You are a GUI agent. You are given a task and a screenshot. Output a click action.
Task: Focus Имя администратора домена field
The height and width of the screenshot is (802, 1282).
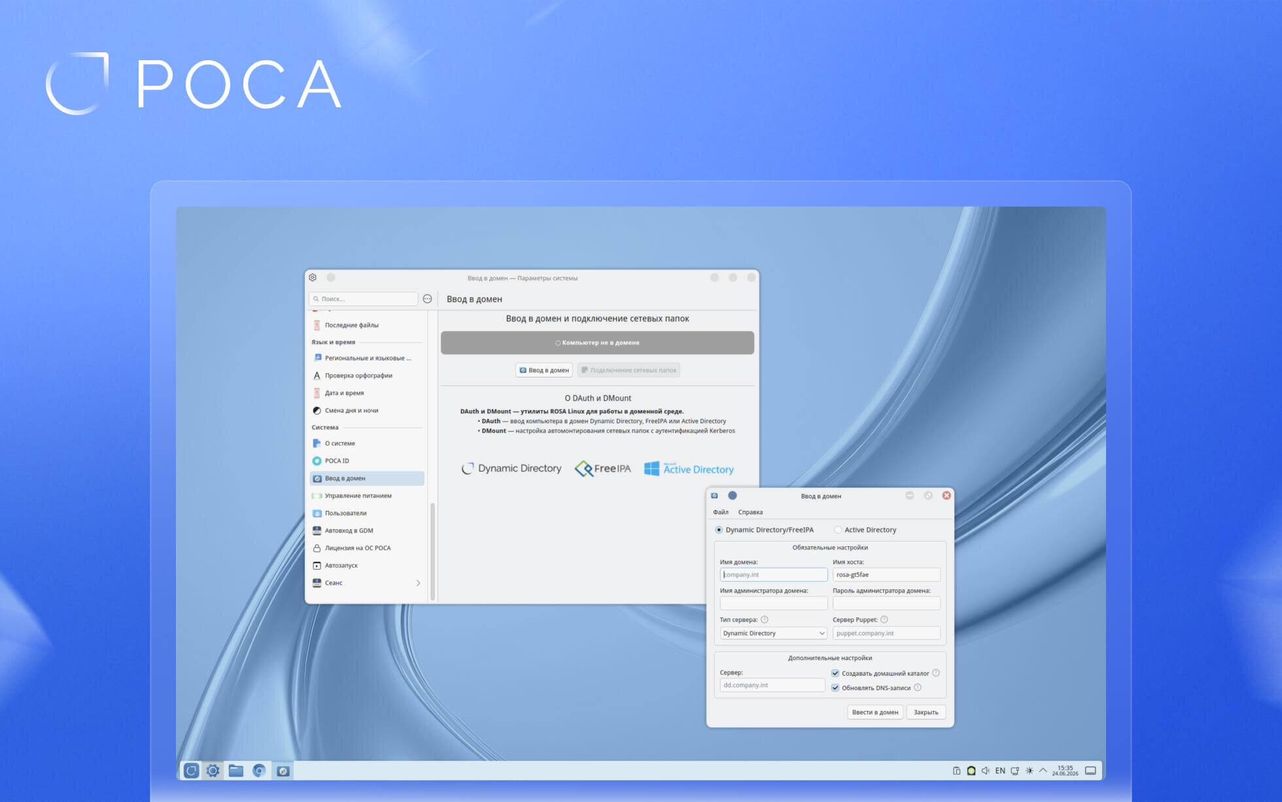point(774,603)
